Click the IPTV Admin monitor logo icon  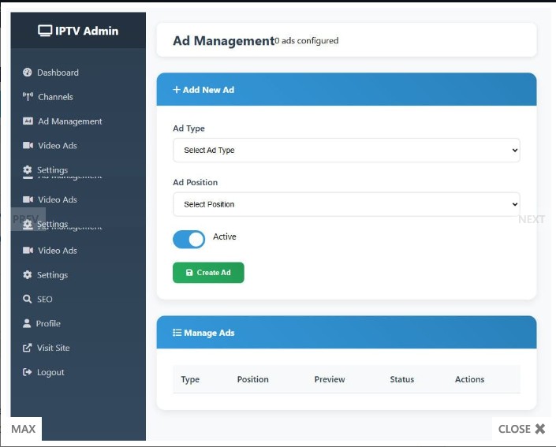[x=45, y=32]
